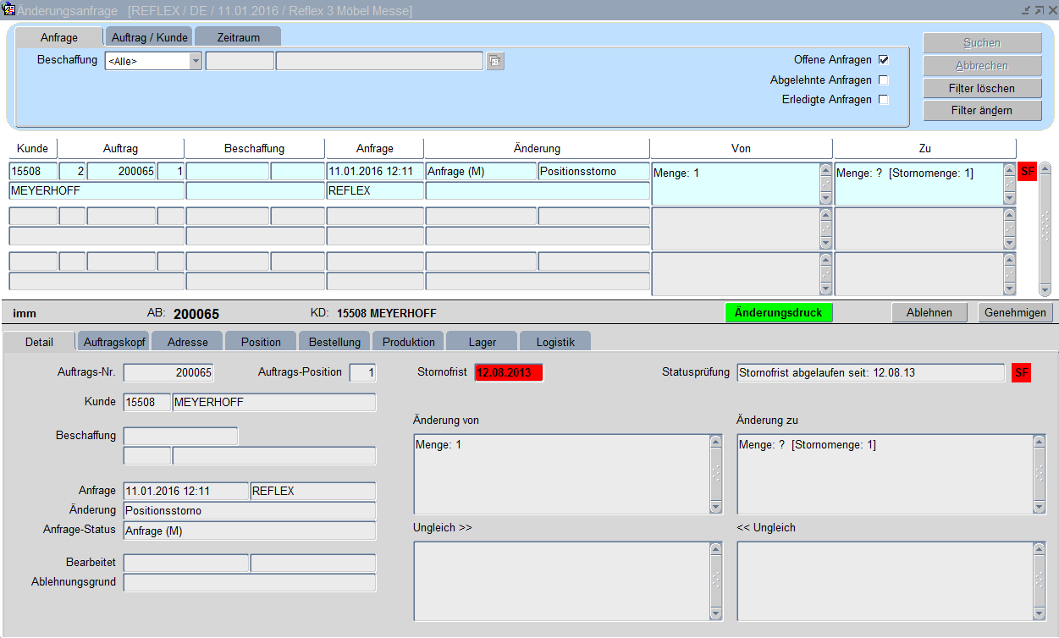
Task: Click the green Änderungsdruck button
Action: [x=778, y=312]
